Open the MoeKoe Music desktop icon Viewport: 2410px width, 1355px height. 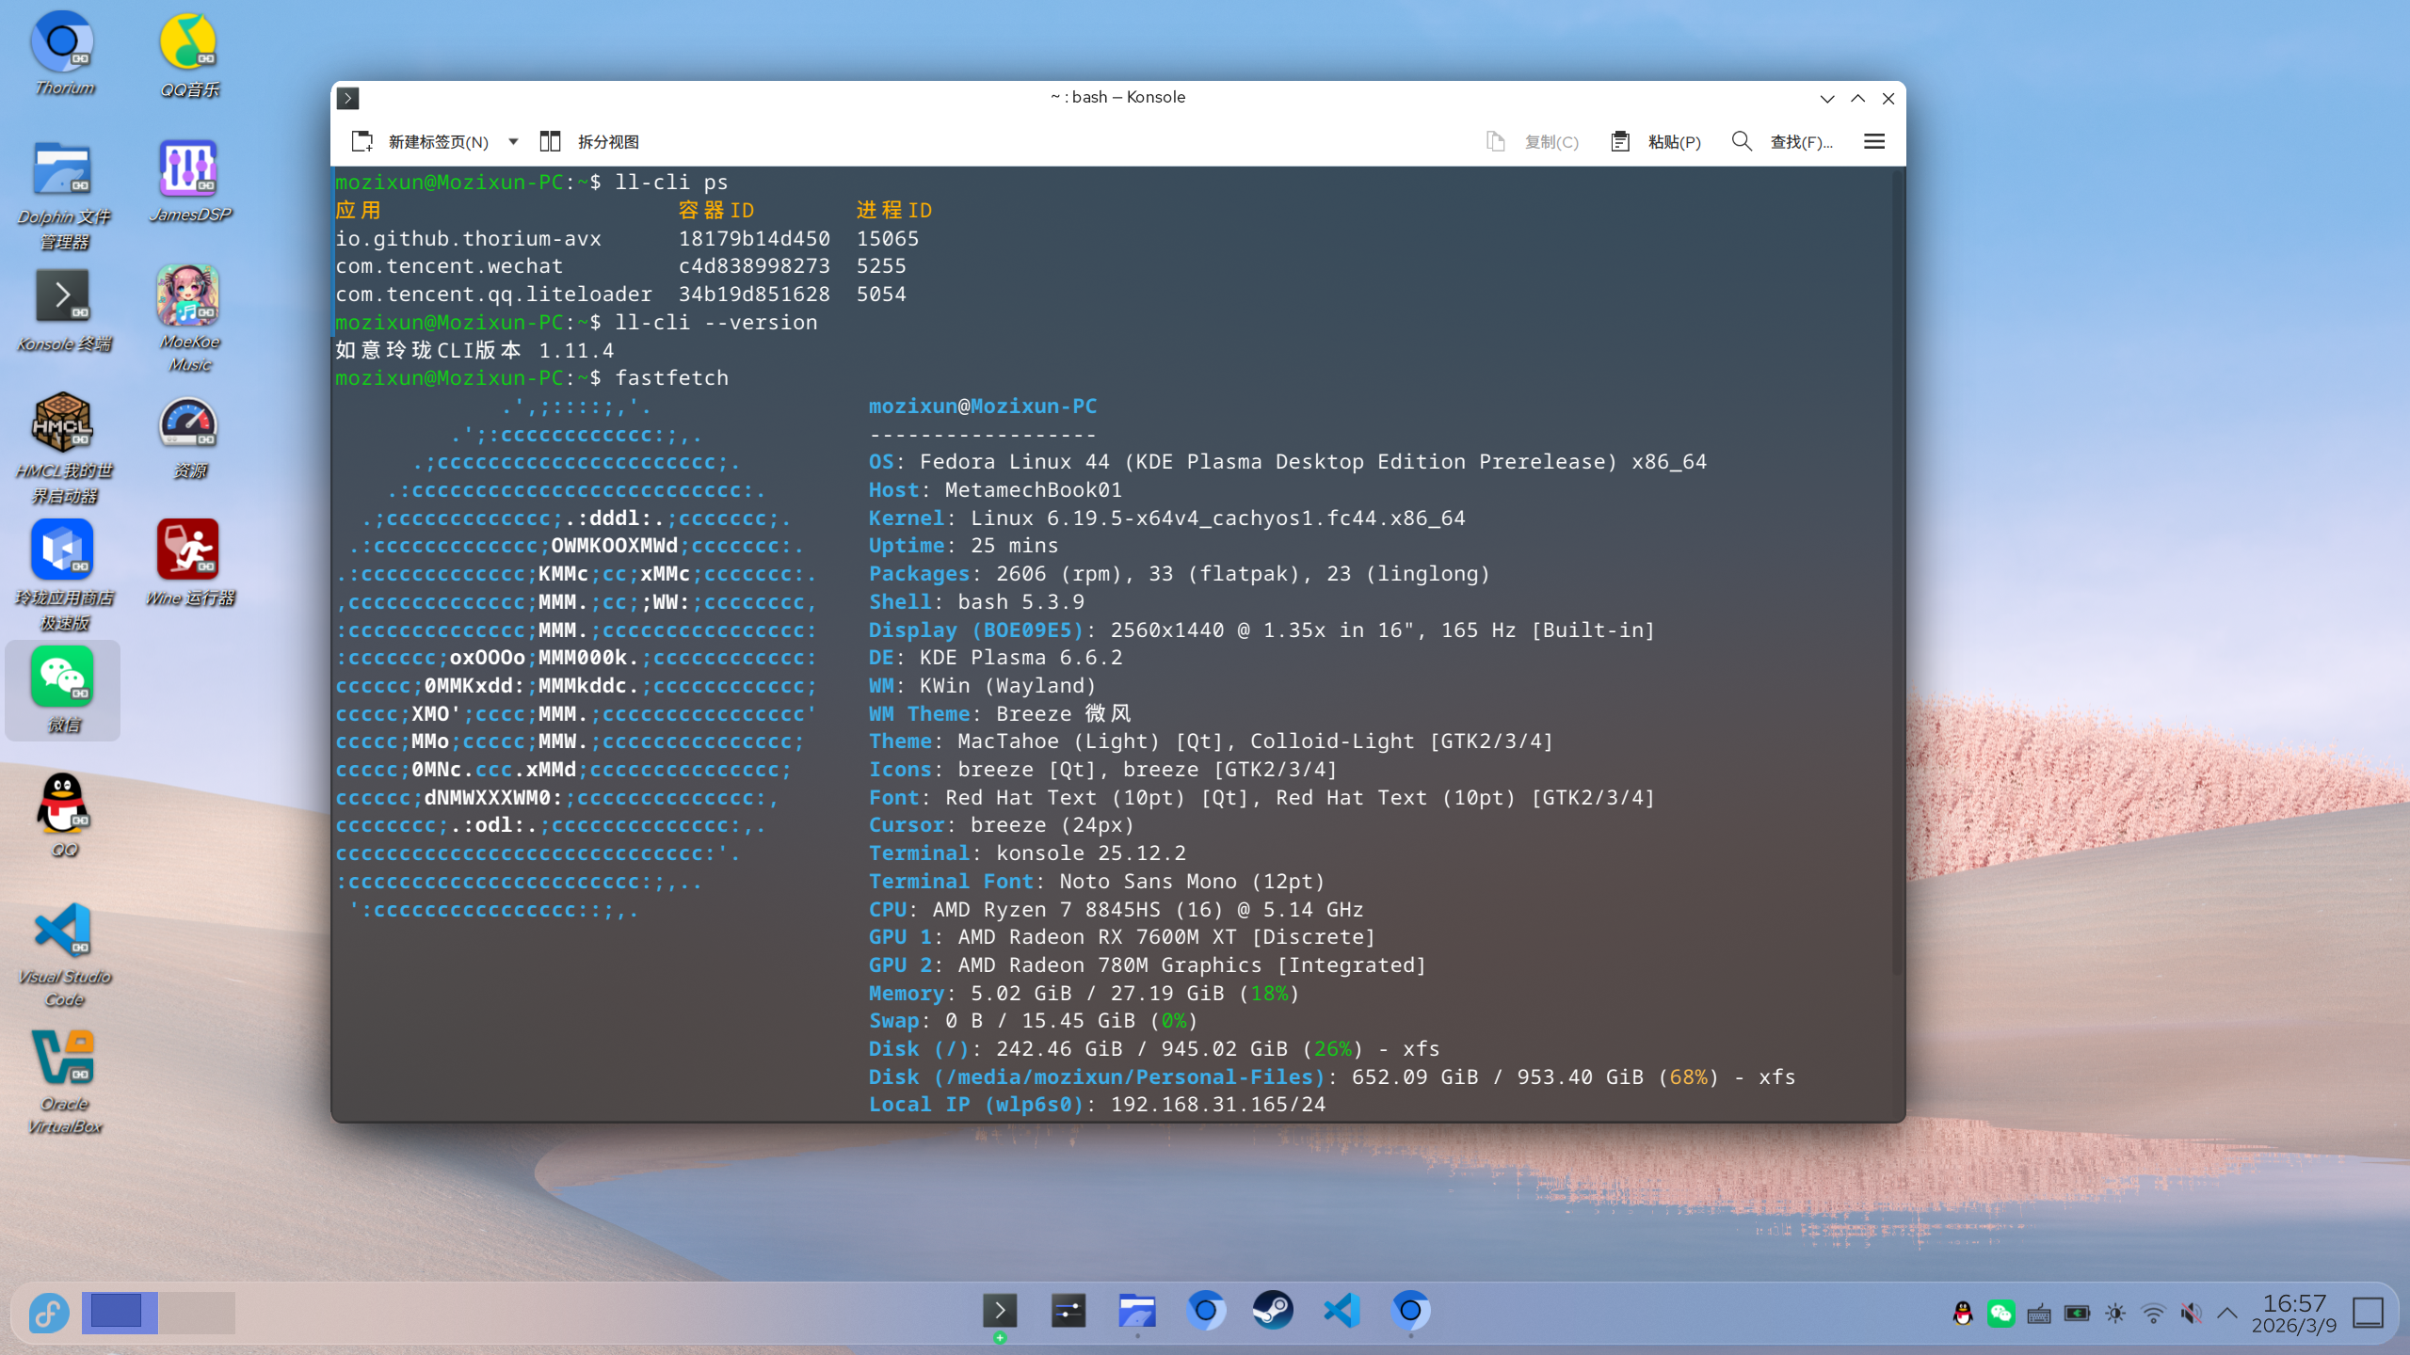click(188, 296)
